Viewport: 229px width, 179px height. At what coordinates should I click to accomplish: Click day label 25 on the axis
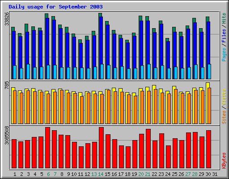174,174
